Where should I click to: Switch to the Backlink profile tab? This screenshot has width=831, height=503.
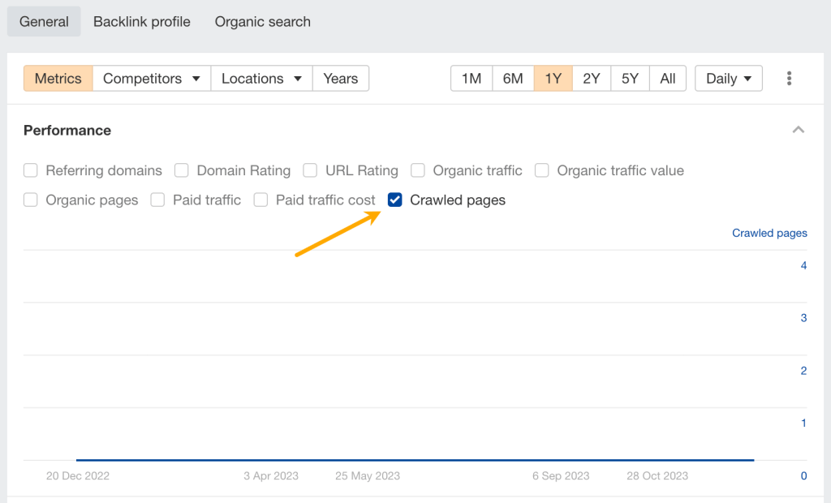click(142, 22)
